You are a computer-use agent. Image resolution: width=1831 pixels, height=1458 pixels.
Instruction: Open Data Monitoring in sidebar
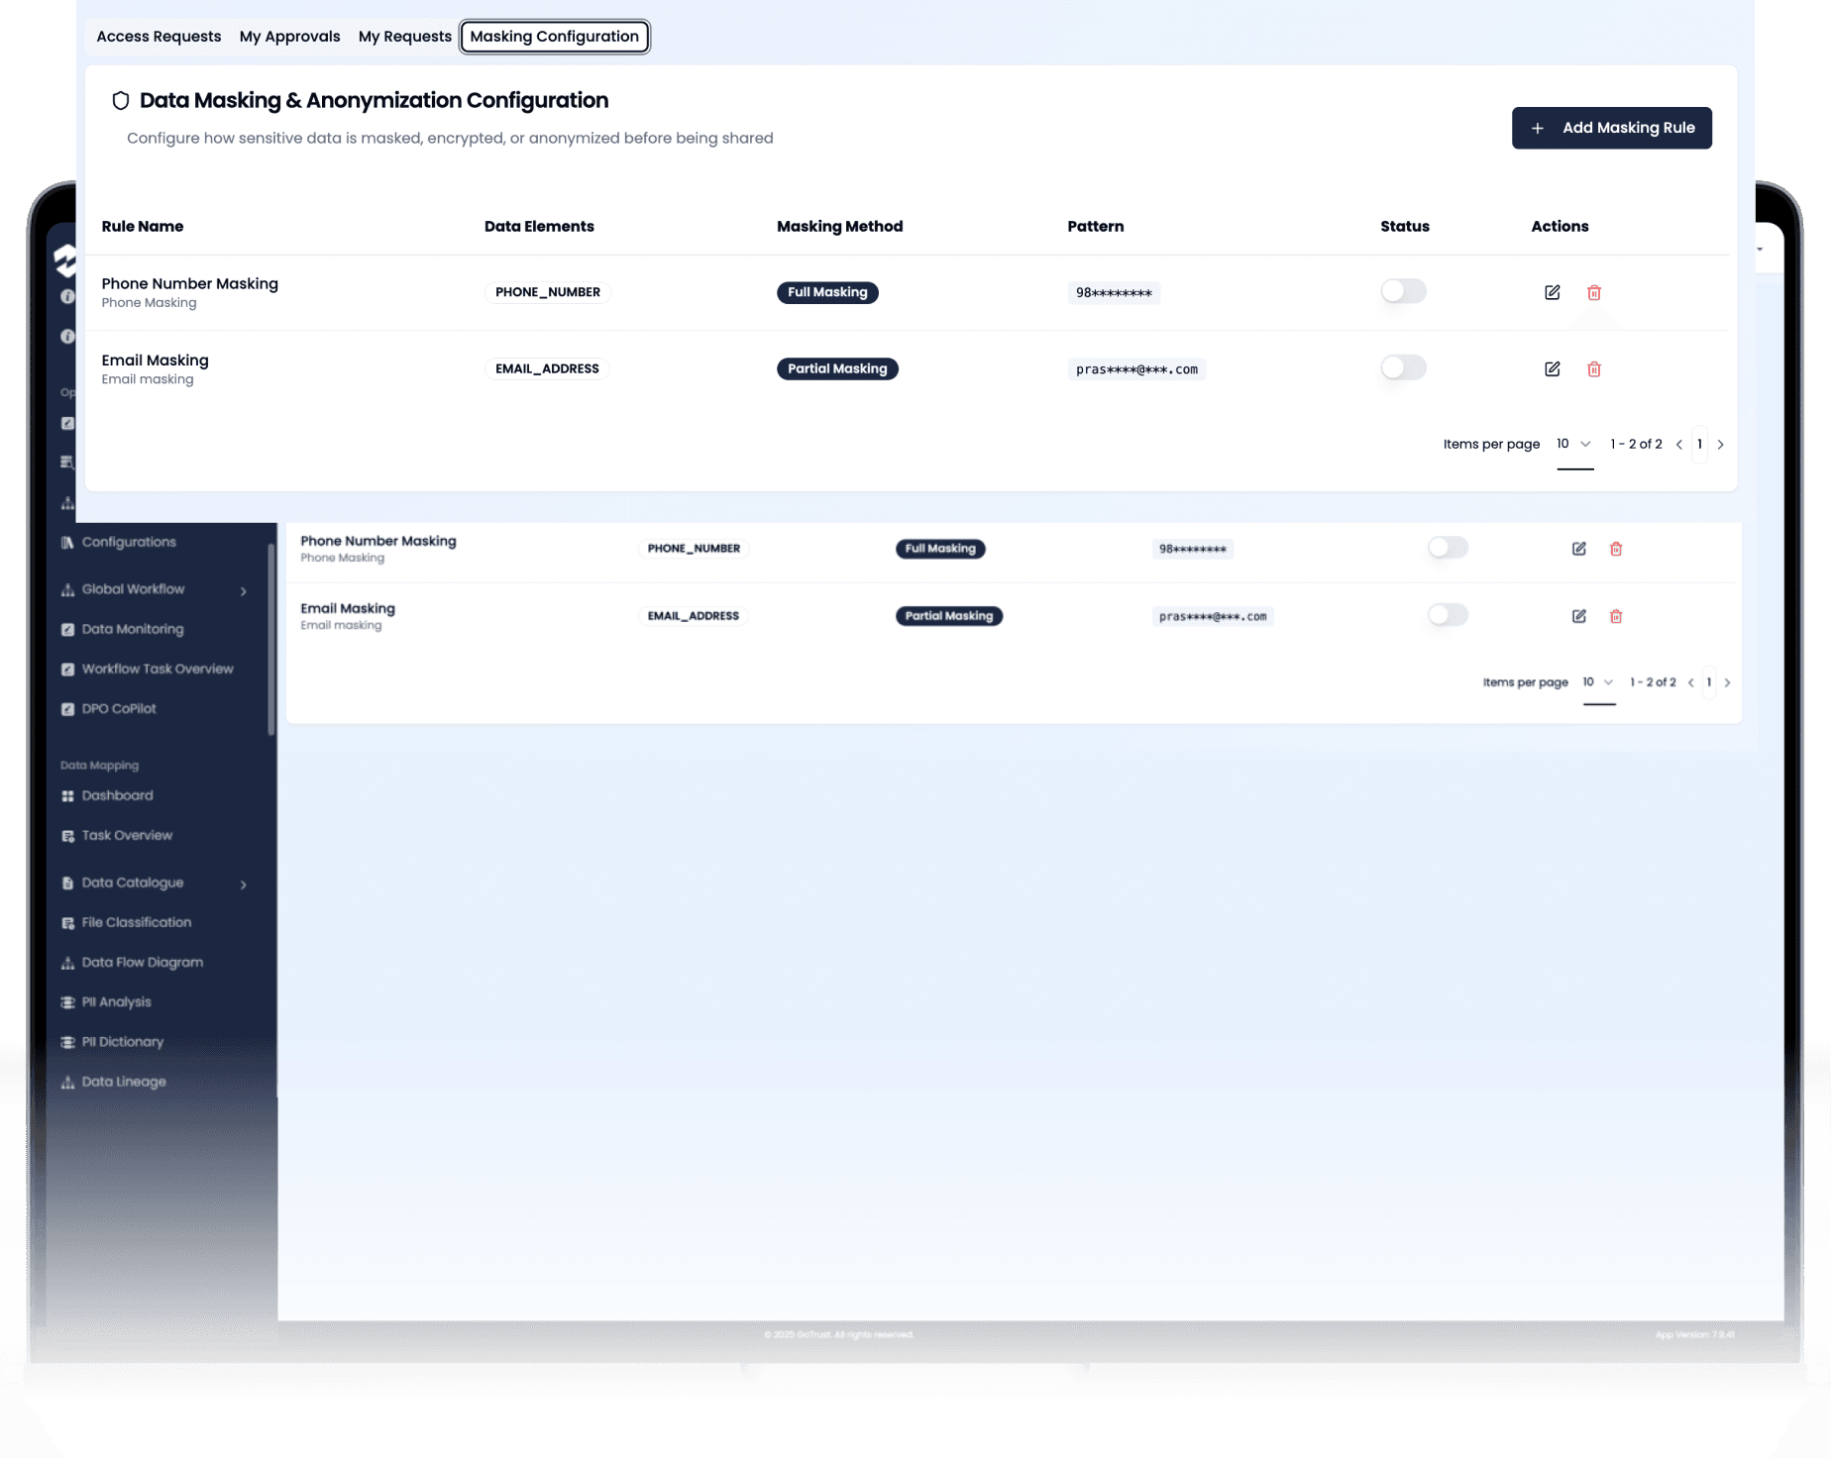click(x=133, y=629)
